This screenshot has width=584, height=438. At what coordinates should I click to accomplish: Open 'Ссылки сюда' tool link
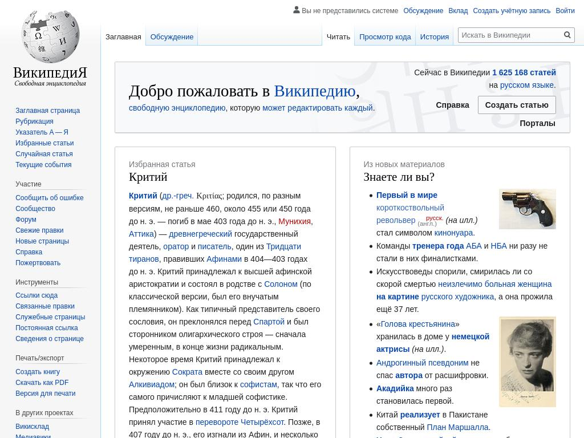(x=36, y=295)
